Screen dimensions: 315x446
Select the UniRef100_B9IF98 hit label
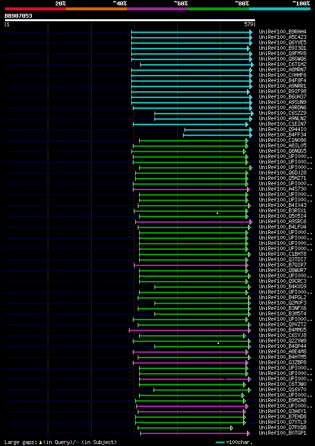(x=283, y=91)
